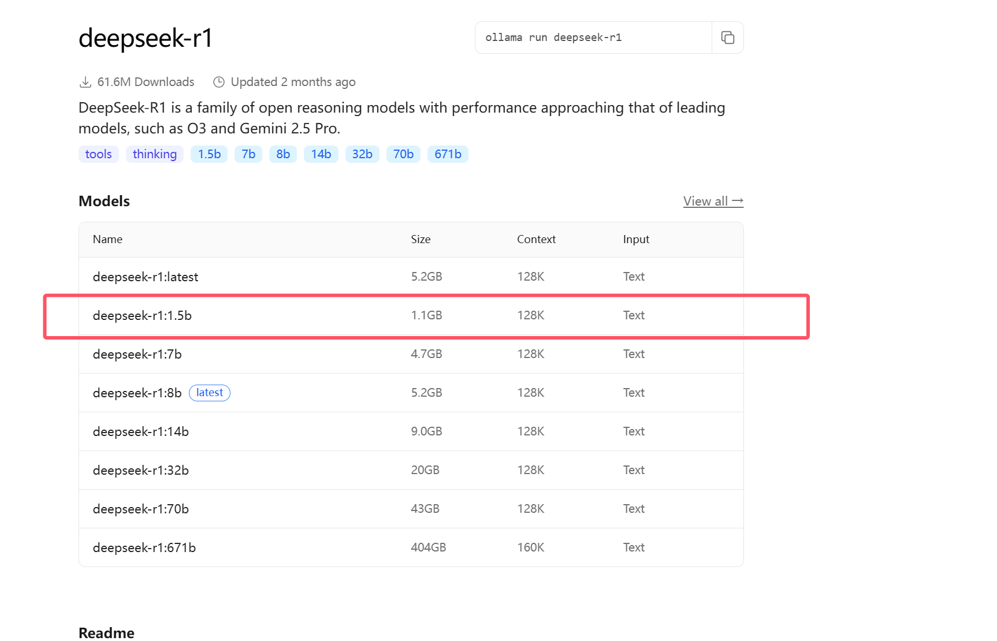Choose the 671b size tag
This screenshot has width=997, height=641.
pyautogui.click(x=448, y=154)
